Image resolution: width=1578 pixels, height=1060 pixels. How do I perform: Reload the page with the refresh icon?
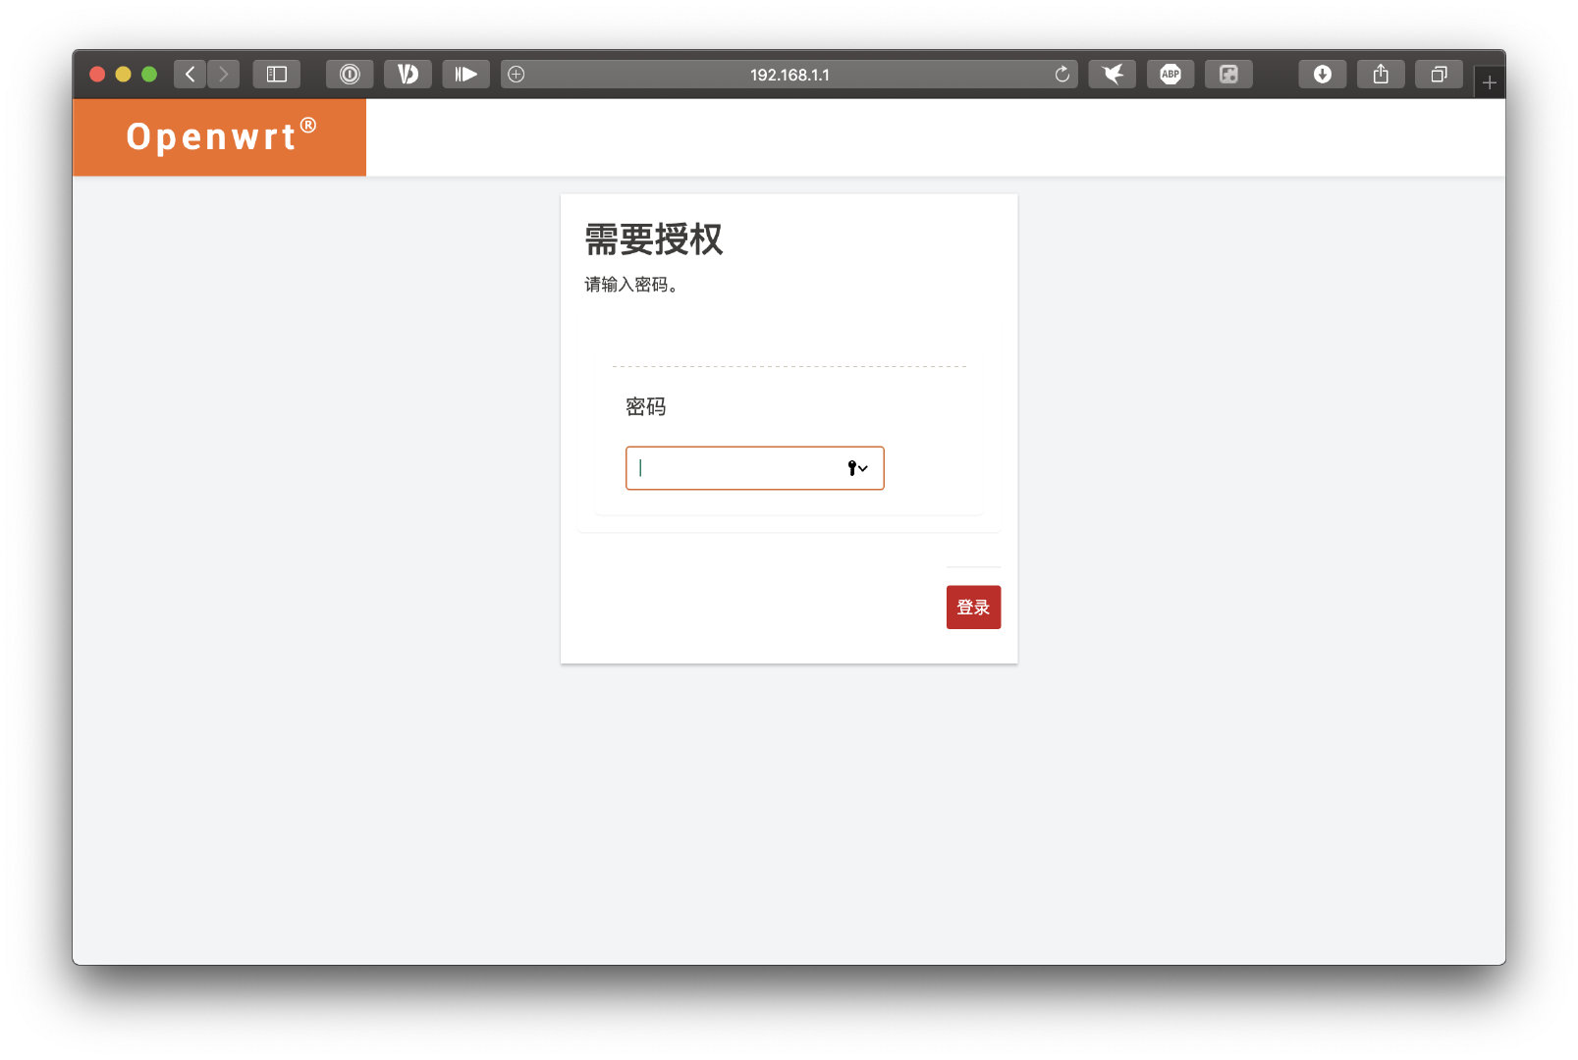pyautogui.click(x=1061, y=75)
